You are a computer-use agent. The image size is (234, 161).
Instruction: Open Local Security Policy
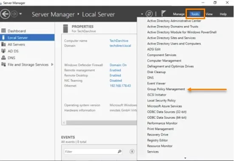point(161,100)
